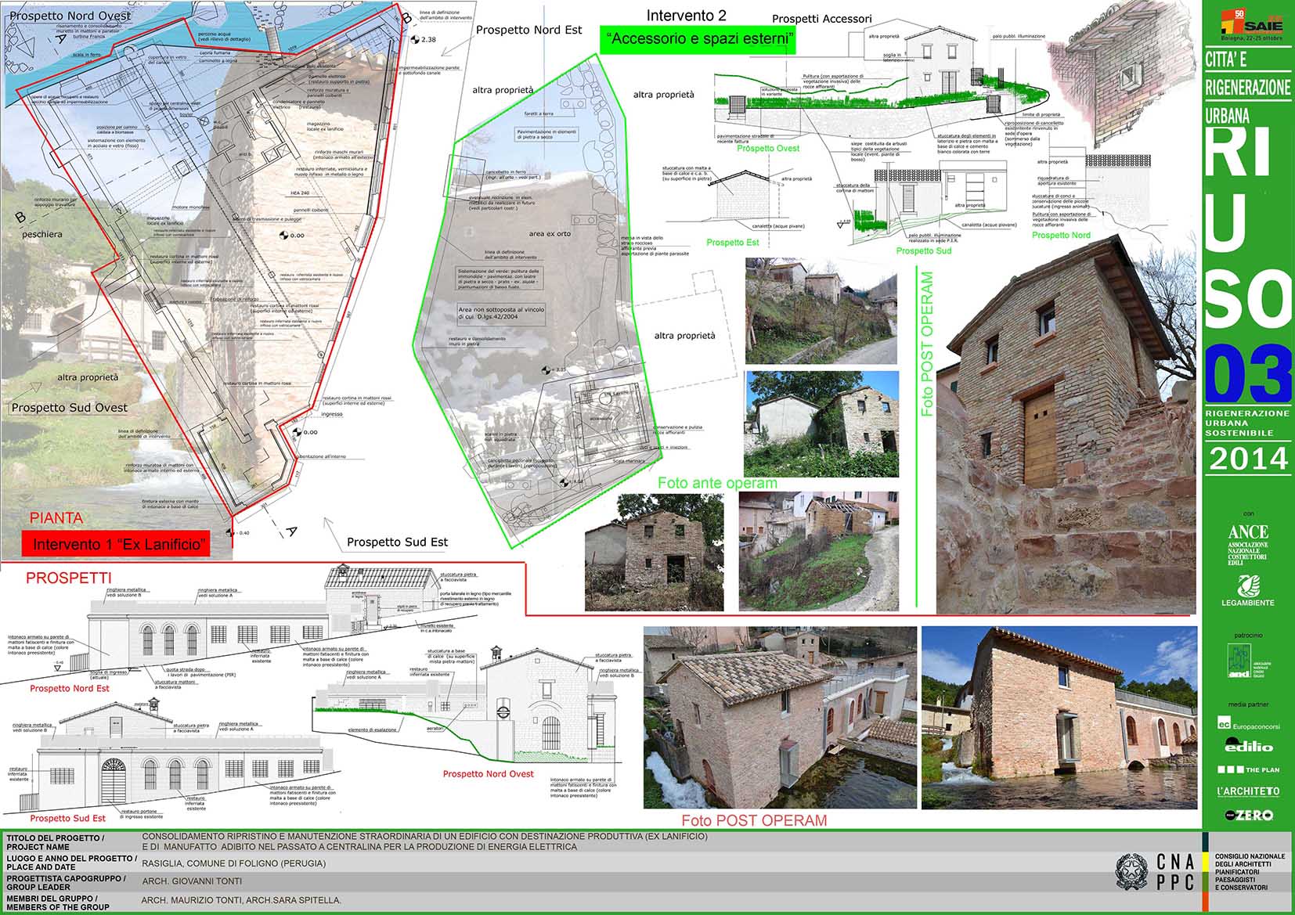The image size is (1295, 915).
Task: Click 'RASIGLIA, COMUNE DI FOLIGNO (PERUGIA)' text
Action: pyautogui.click(x=233, y=863)
